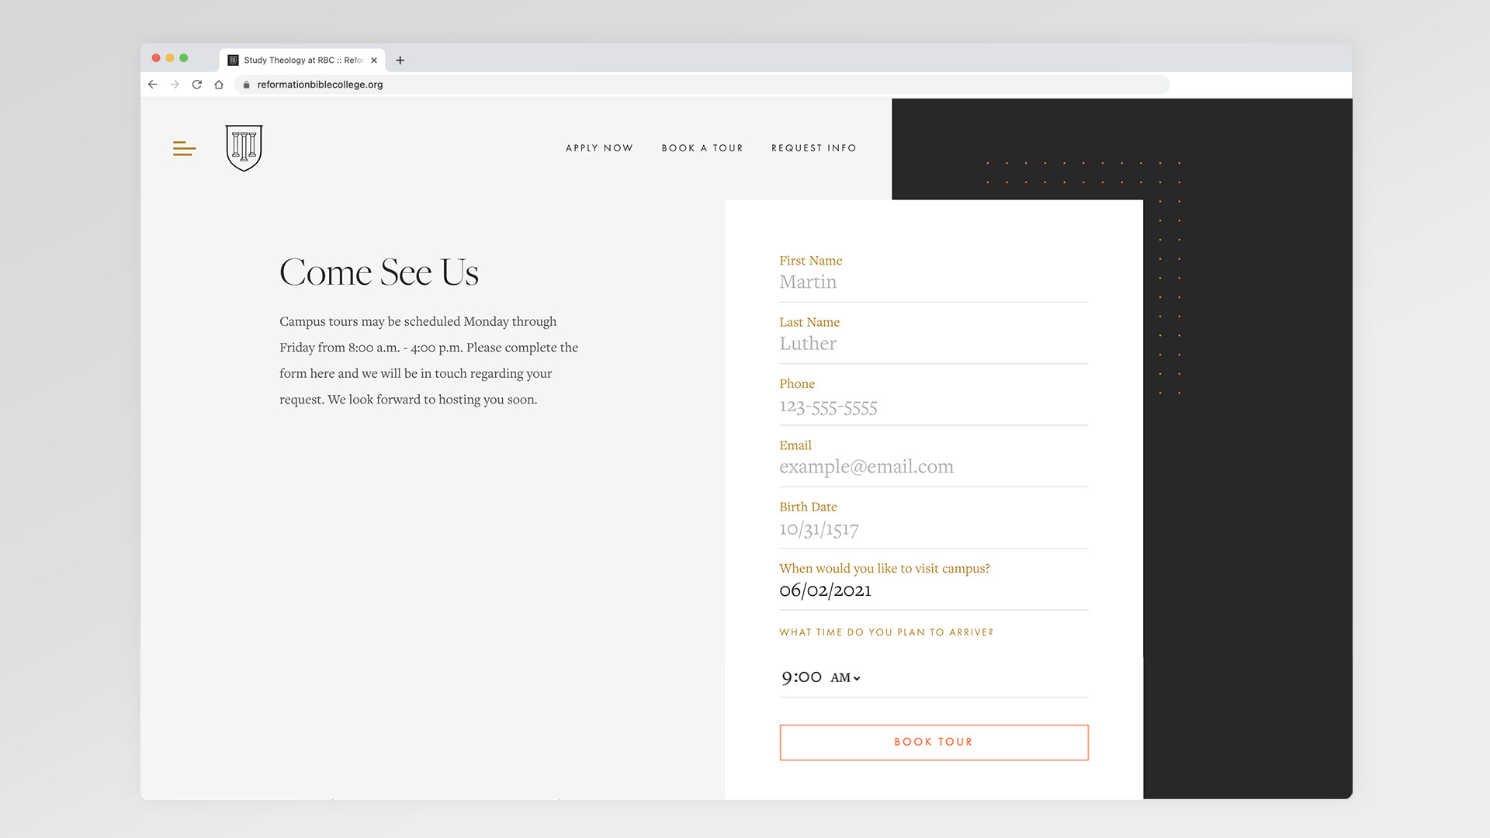
Task: Click the college shield logo
Action: coord(244,148)
